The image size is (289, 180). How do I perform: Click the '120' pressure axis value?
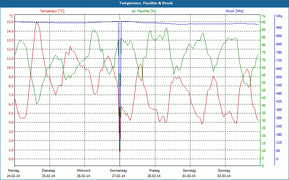[x=279, y=142]
